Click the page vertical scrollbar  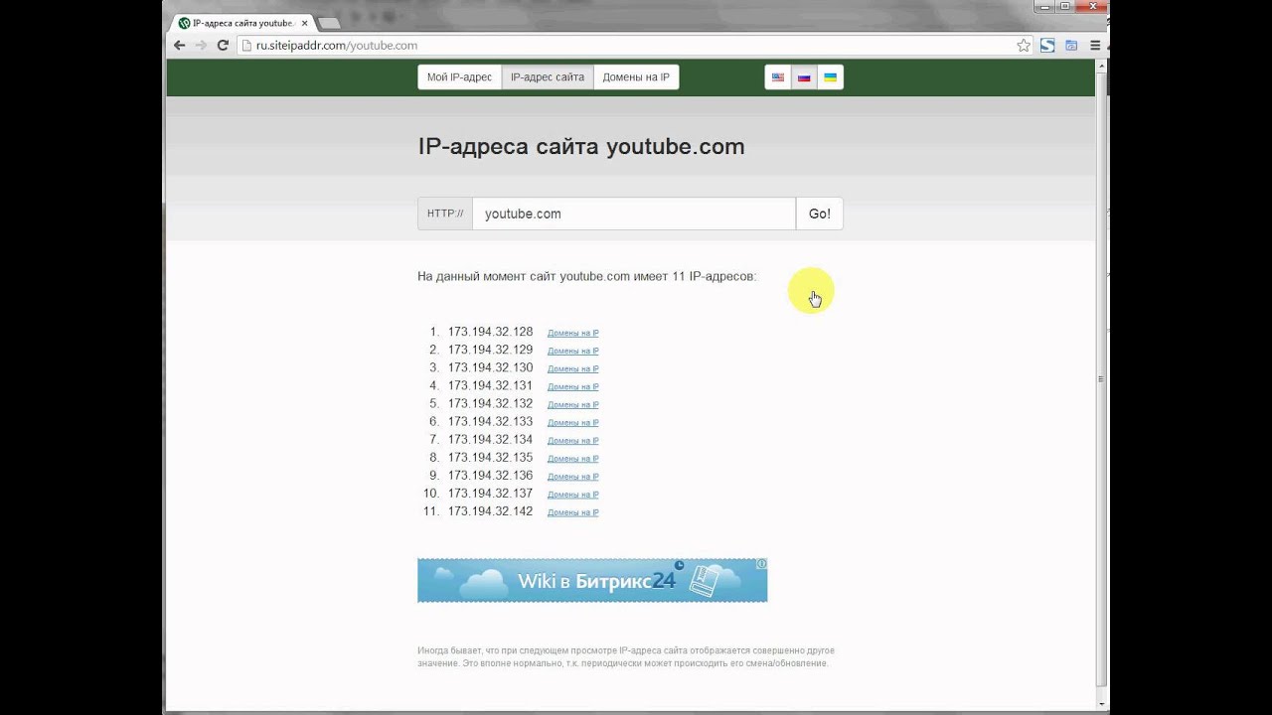tap(1102, 377)
